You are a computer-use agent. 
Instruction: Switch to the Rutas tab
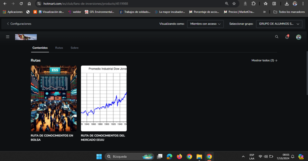point(59,48)
